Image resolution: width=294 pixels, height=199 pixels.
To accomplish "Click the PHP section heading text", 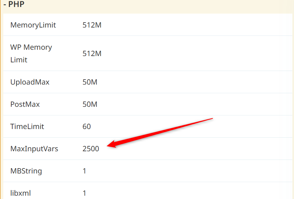I will click(x=17, y=5).
